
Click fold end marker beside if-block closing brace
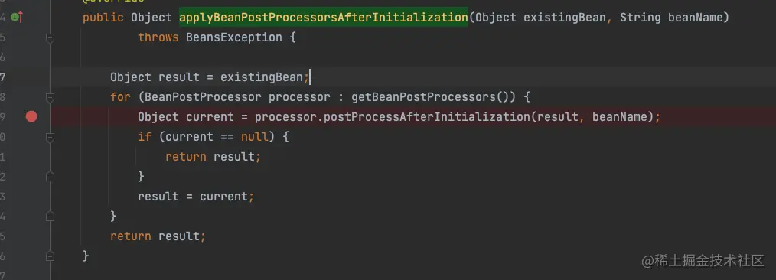click(50, 176)
